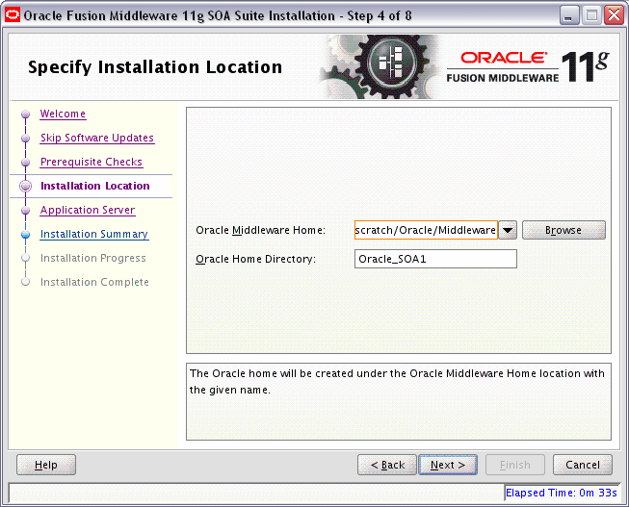Go back with the Back button
Viewport: 629px width, 507px height.
click(387, 465)
